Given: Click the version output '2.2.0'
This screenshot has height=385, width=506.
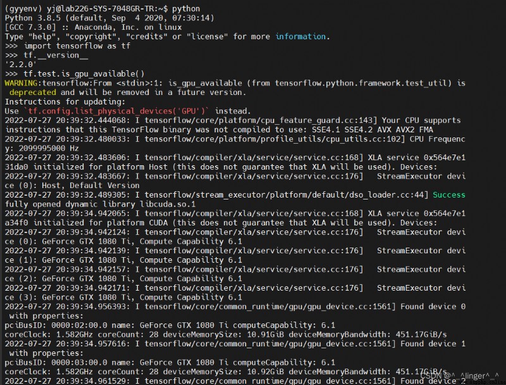Looking at the screenshot, I should tap(21, 65).
